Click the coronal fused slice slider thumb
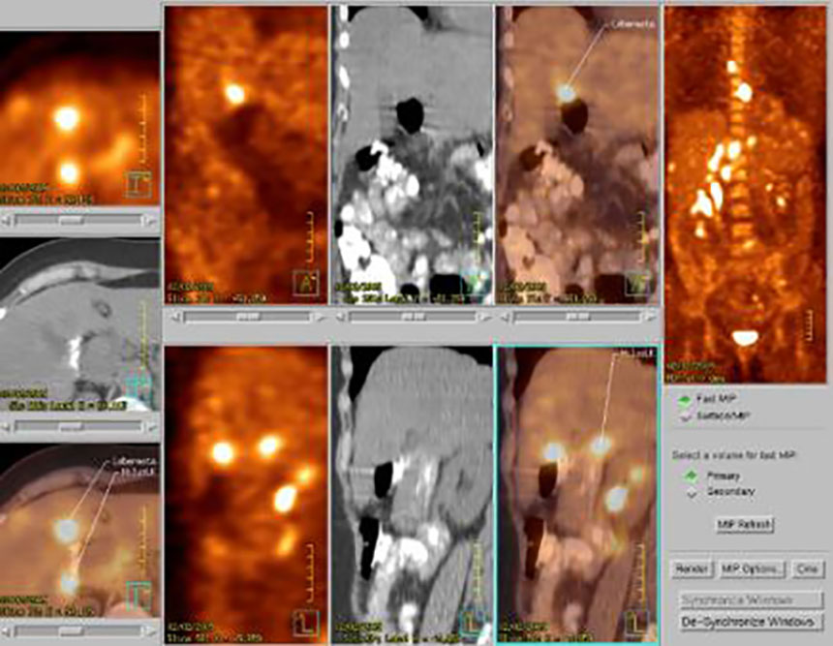The height and width of the screenshot is (646, 833). coord(577,317)
